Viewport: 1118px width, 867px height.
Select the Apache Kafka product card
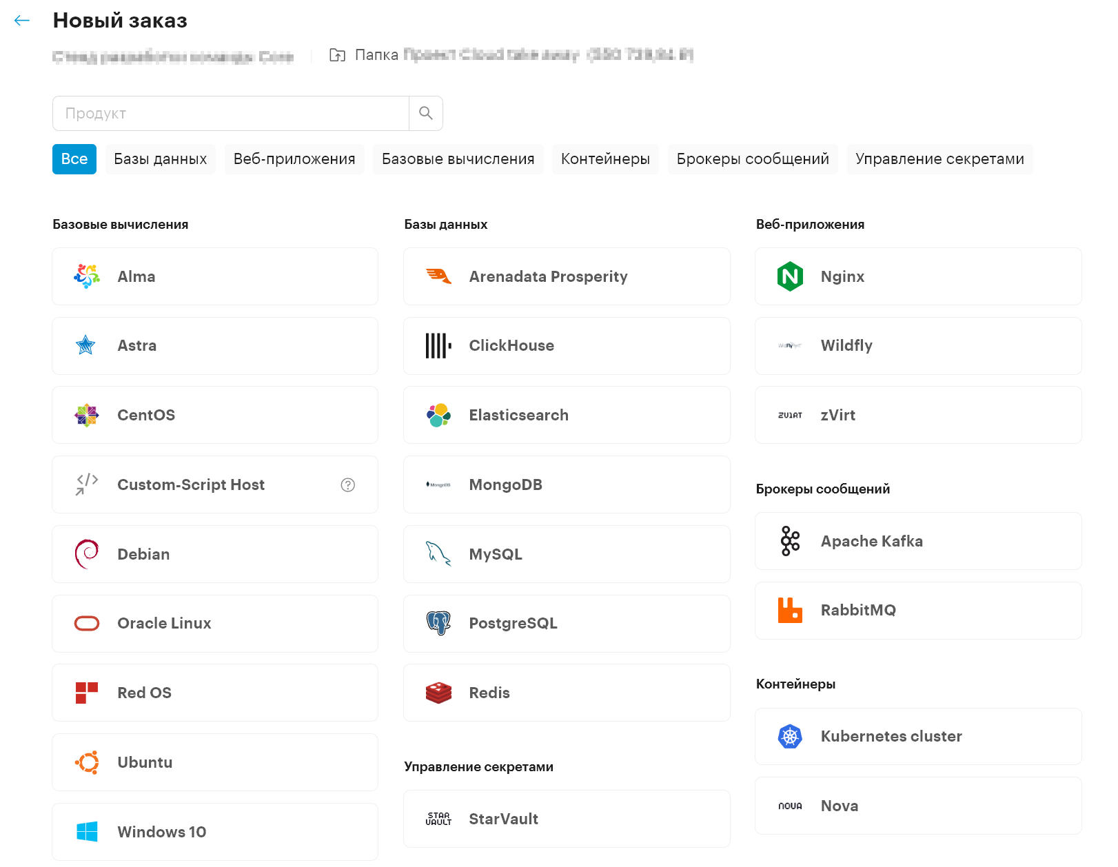tap(918, 541)
